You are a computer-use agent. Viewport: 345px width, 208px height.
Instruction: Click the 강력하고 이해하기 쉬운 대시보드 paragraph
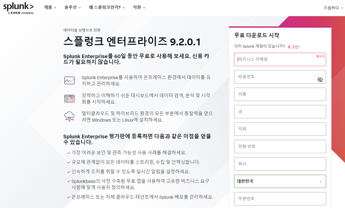click(146, 98)
